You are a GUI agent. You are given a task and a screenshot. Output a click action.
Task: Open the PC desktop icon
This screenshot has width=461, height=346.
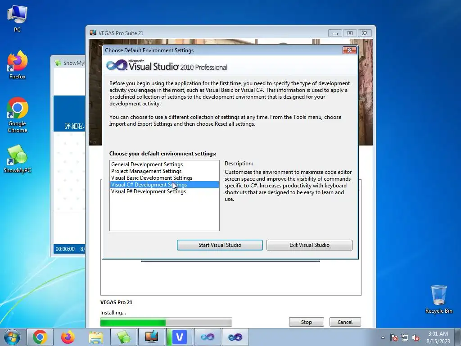click(x=18, y=18)
